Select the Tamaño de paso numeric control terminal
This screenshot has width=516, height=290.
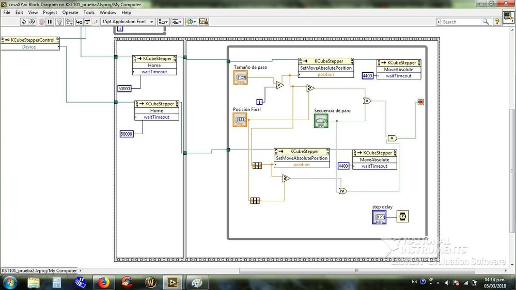(x=241, y=77)
